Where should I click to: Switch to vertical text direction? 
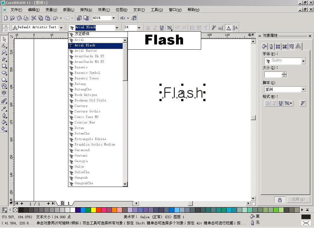coord(235,28)
